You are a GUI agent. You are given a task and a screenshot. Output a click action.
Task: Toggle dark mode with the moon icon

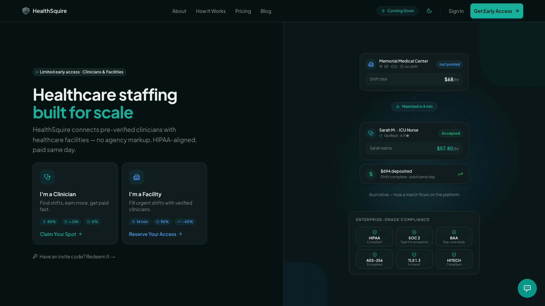point(429,11)
